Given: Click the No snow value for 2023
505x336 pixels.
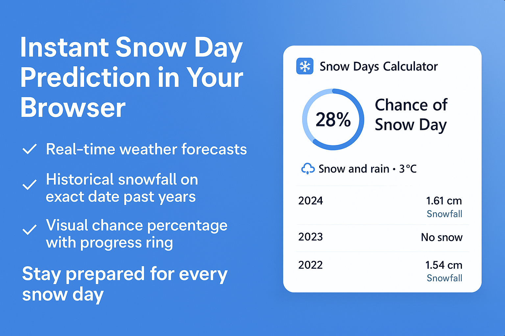Looking at the screenshot, I should 442,237.
